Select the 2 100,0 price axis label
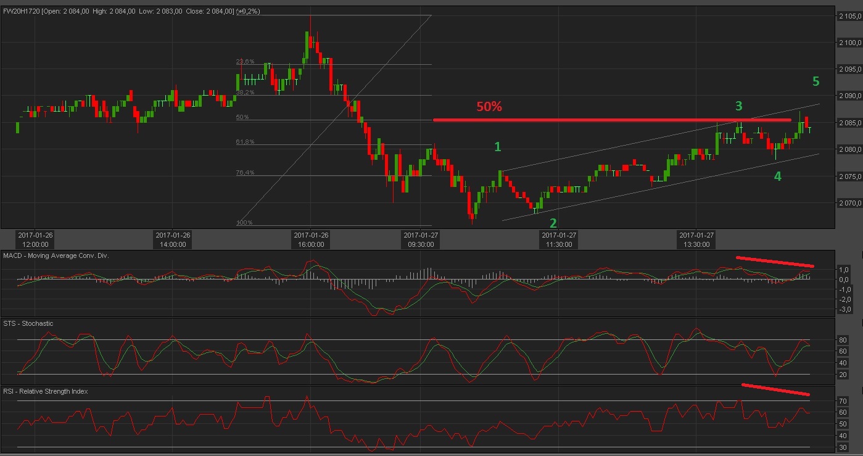 coord(849,42)
